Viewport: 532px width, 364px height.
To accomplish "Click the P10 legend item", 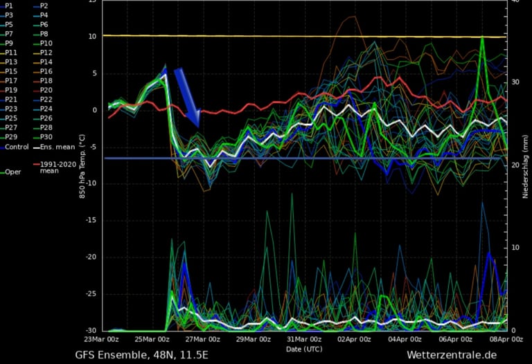I will click(x=46, y=44).
